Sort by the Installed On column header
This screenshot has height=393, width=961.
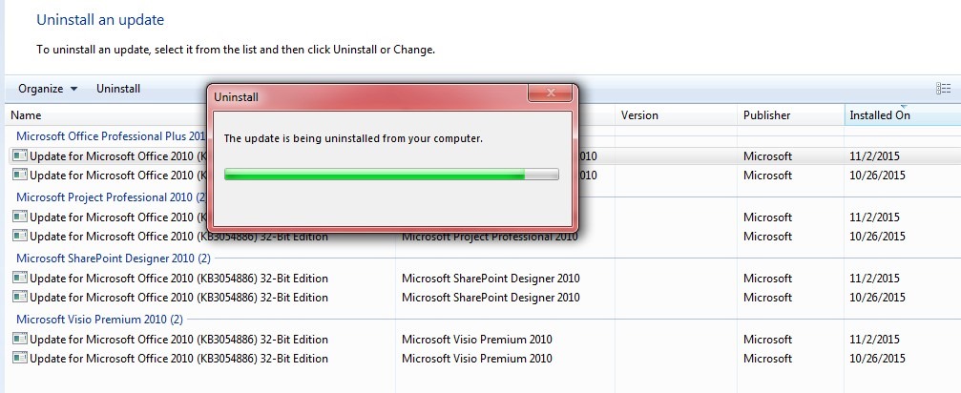[x=879, y=115]
